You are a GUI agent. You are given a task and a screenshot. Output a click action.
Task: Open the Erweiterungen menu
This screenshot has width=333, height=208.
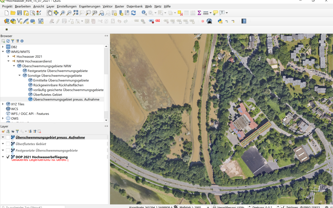pos(90,6)
